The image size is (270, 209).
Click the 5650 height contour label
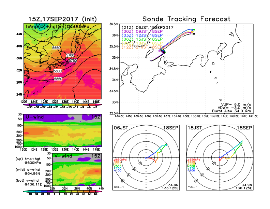[56, 48]
